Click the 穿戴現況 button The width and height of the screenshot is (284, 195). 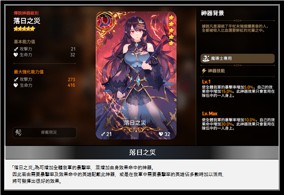44,132
